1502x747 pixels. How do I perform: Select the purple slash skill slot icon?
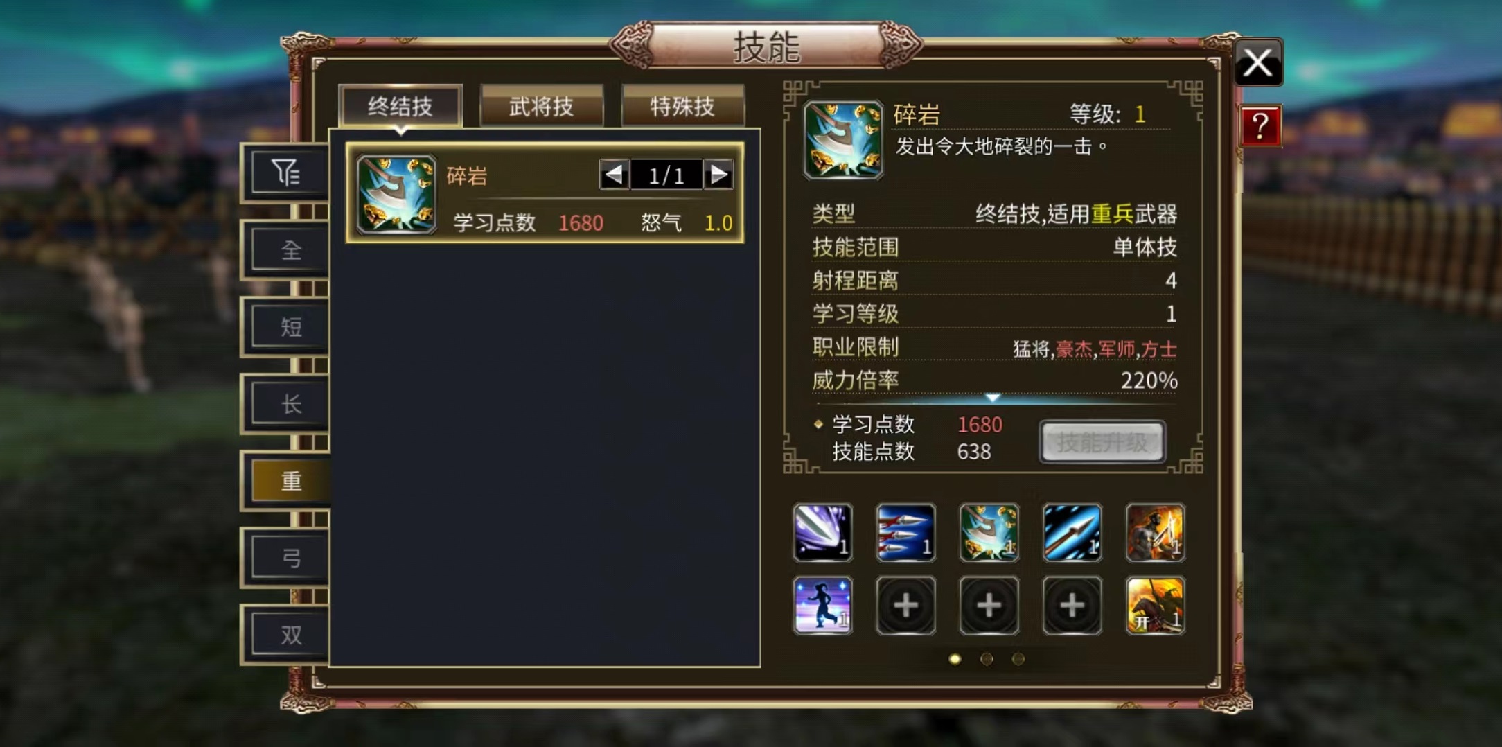tap(822, 532)
